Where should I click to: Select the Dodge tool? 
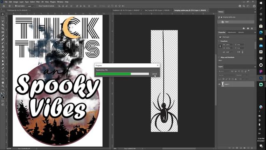click(3, 65)
